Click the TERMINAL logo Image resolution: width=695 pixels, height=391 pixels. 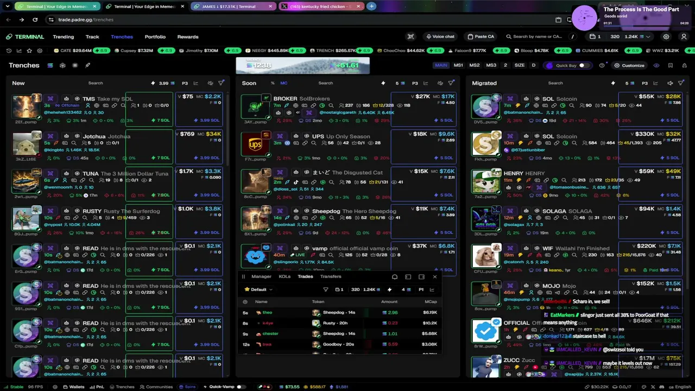25,37
